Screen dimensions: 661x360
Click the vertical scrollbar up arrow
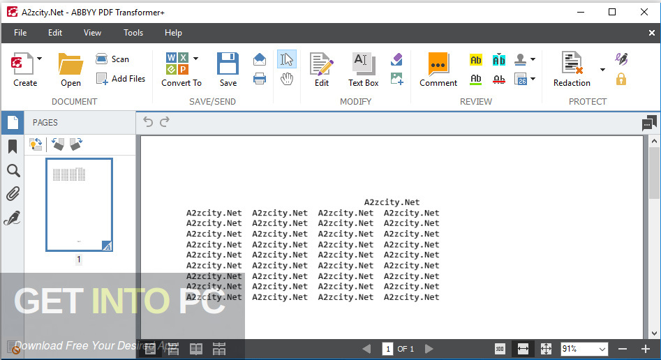click(654, 142)
